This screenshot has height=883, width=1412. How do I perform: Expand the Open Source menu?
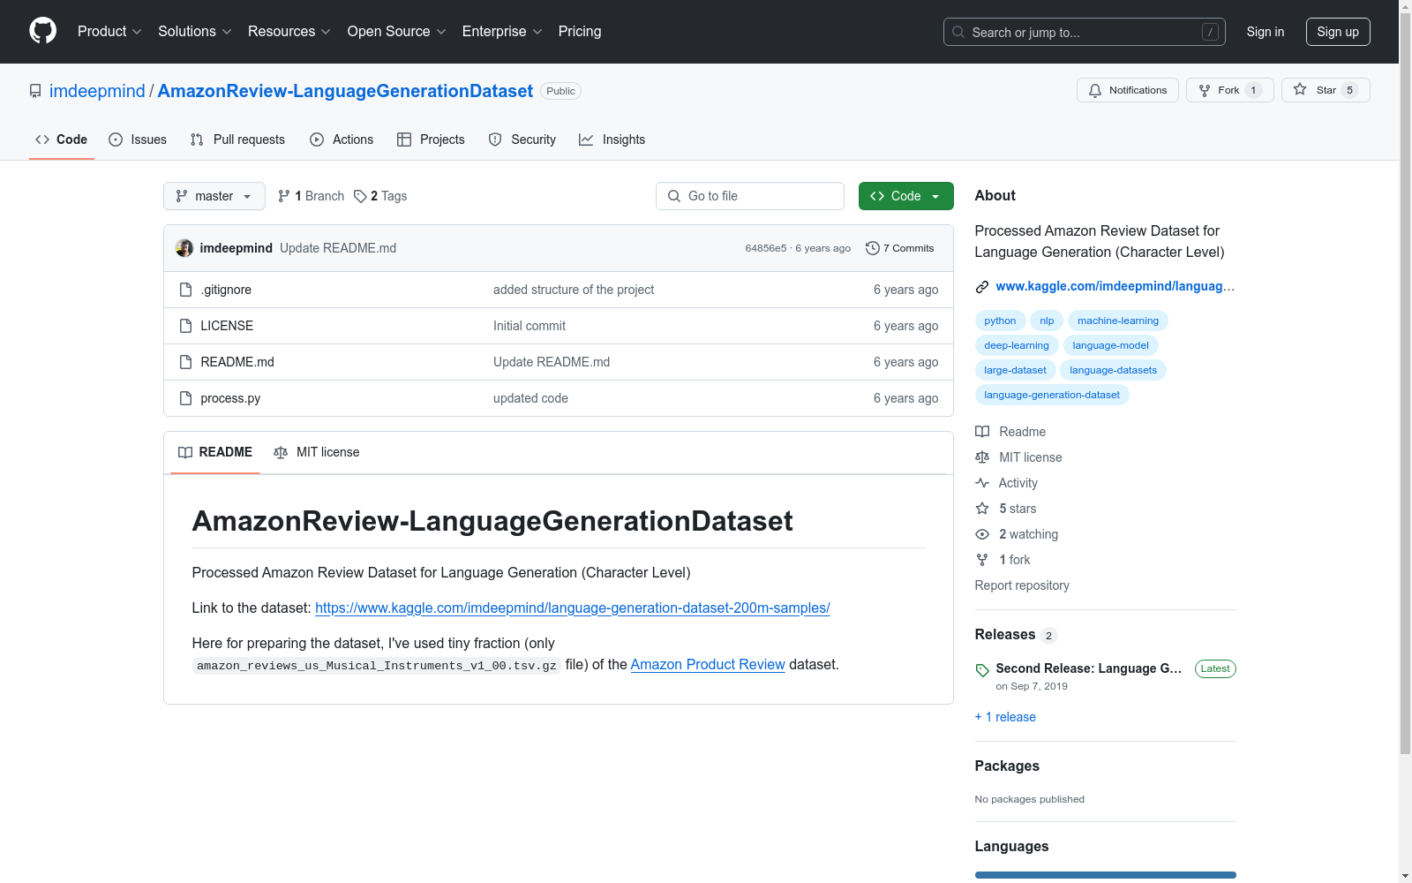[397, 32]
